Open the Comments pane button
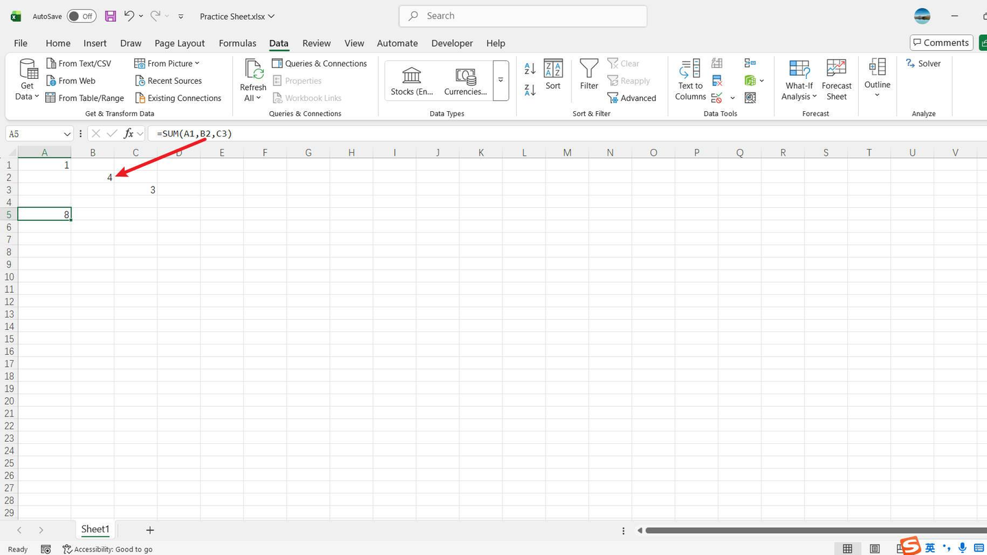987x555 pixels. point(941,43)
